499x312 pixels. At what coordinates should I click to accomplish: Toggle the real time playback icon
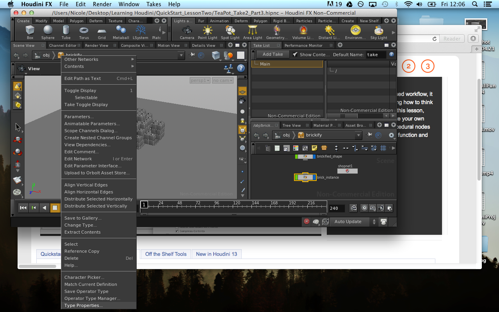364,208
